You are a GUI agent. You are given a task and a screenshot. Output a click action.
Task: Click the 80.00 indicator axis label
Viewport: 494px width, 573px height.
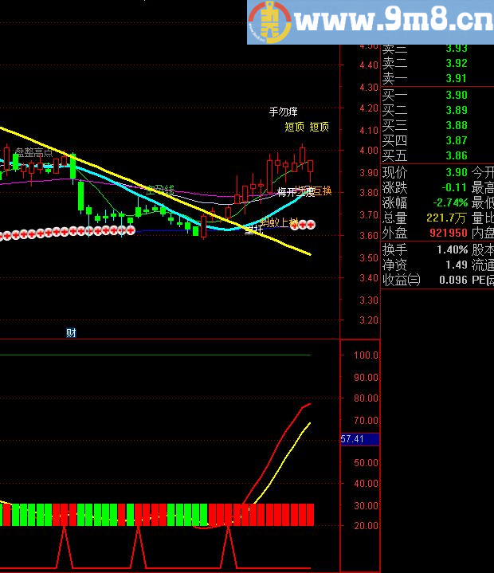[366, 398]
